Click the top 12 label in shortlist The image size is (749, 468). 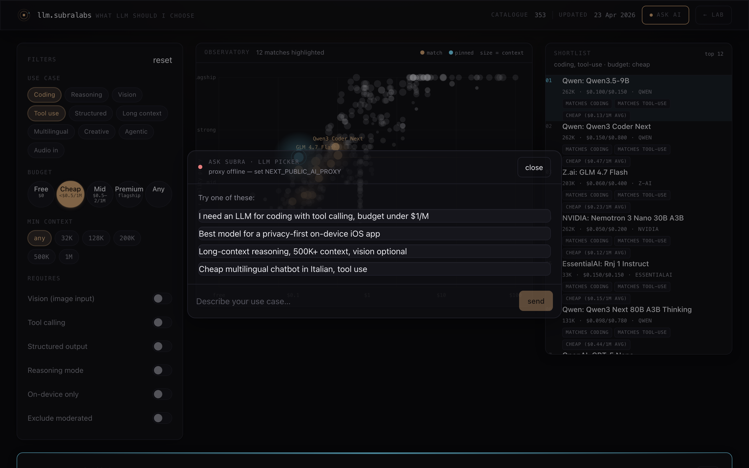click(x=714, y=54)
